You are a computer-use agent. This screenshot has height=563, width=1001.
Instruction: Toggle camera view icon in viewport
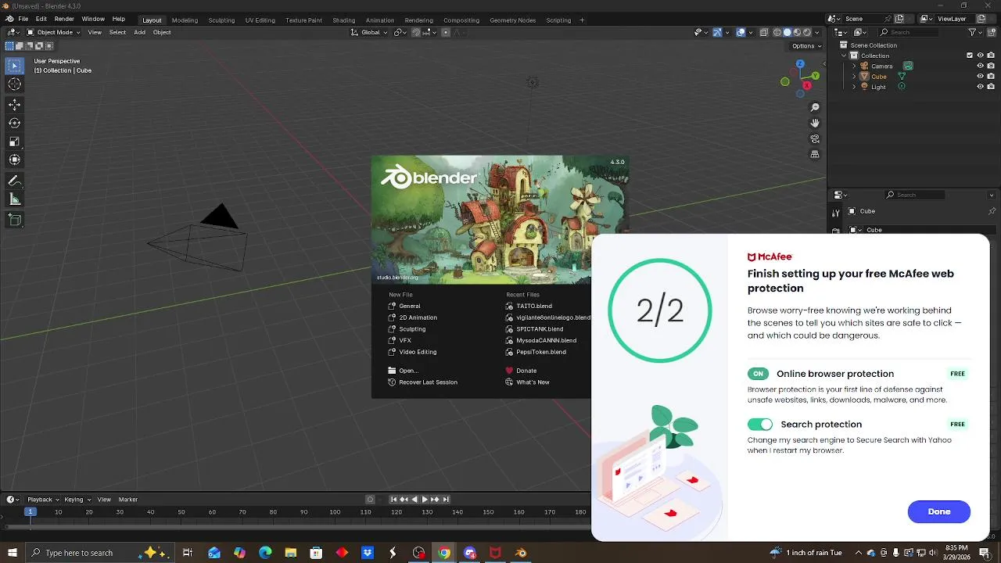pyautogui.click(x=815, y=139)
